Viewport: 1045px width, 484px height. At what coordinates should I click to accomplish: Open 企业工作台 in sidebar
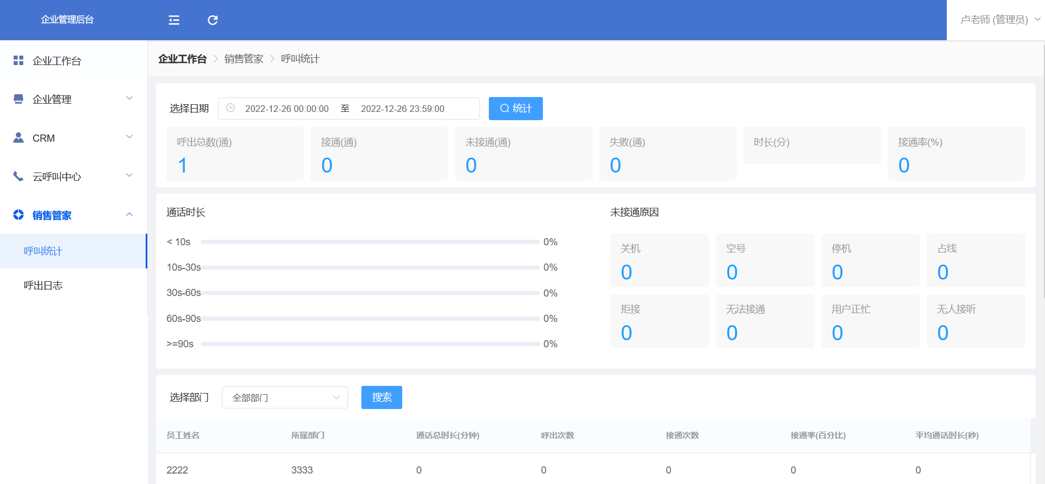tap(73, 61)
